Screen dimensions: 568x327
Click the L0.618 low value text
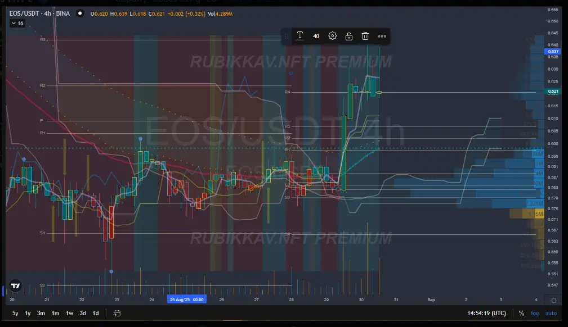[x=138, y=13]
